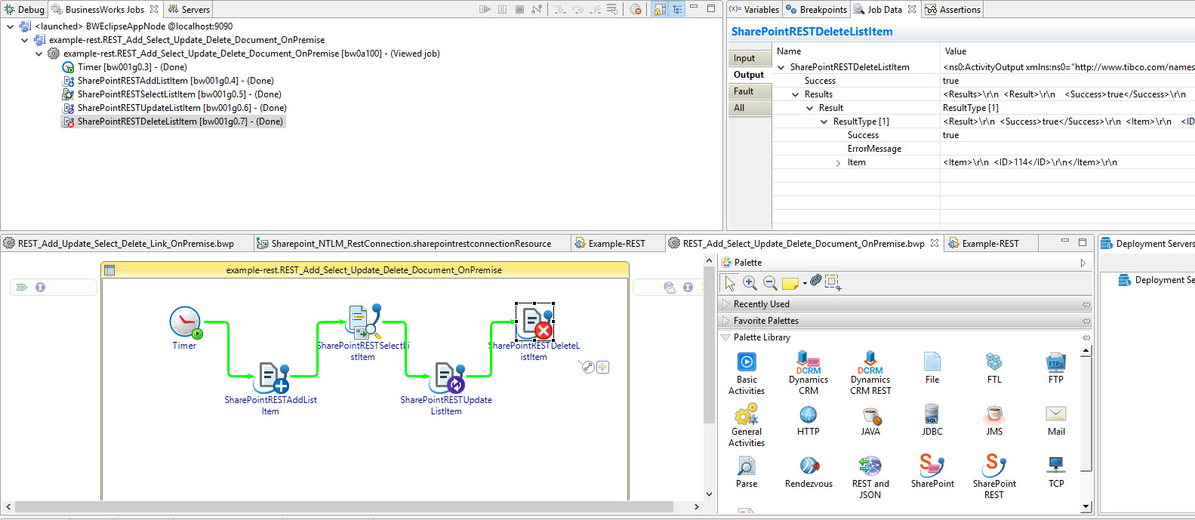Open the TCP palette
This screenshot has width=1195, height=520.
pyautogui.click(x=1056, y=472)
